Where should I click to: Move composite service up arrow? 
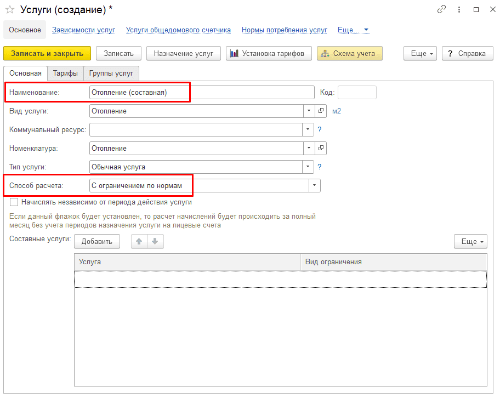(139, 241)
